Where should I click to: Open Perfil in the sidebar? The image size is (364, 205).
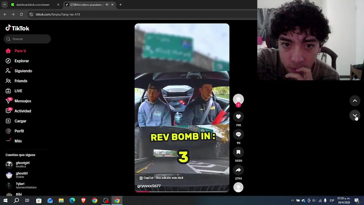15,131
